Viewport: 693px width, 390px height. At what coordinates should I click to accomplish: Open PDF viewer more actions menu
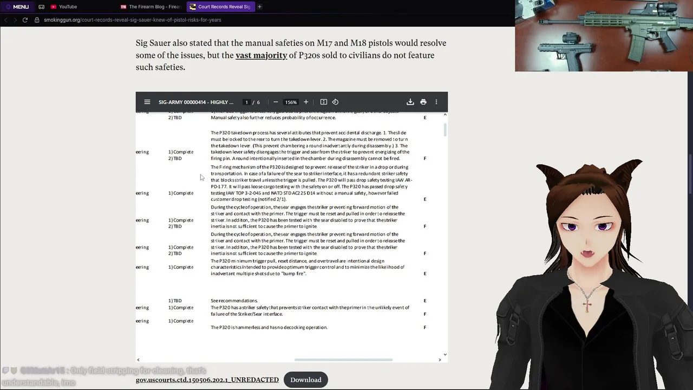coord(436,102)
